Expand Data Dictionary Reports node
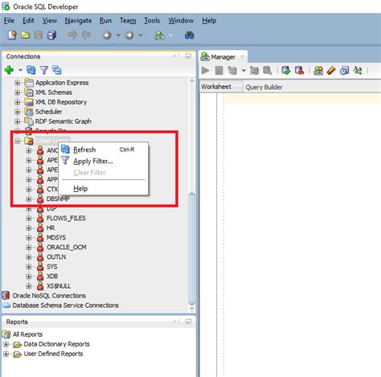This screenshot has width=381, height=377. click(6, 344)
